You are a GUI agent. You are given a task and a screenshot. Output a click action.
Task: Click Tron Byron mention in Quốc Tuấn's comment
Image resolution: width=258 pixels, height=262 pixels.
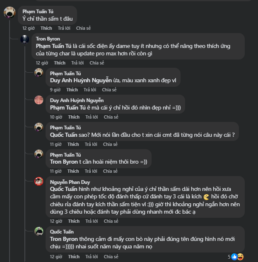click(x=64, y=239)
